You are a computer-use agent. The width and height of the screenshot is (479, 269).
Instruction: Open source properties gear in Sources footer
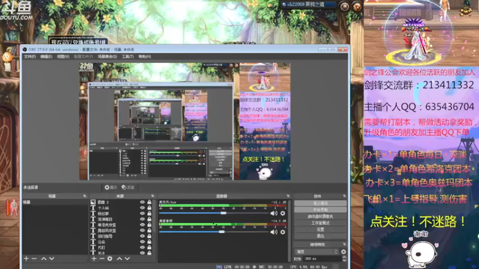(x=110, y=259)
